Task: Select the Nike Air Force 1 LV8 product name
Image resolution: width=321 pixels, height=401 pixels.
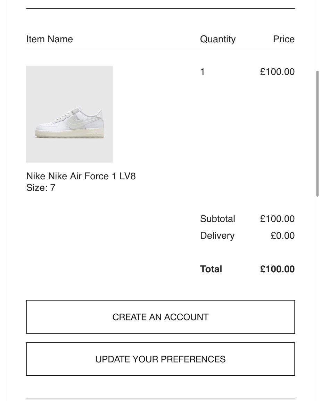Action: (81, 176)
